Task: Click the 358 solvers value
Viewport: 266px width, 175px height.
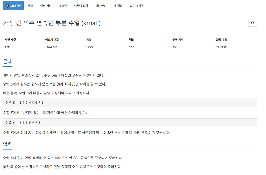Action: point(175,47)
